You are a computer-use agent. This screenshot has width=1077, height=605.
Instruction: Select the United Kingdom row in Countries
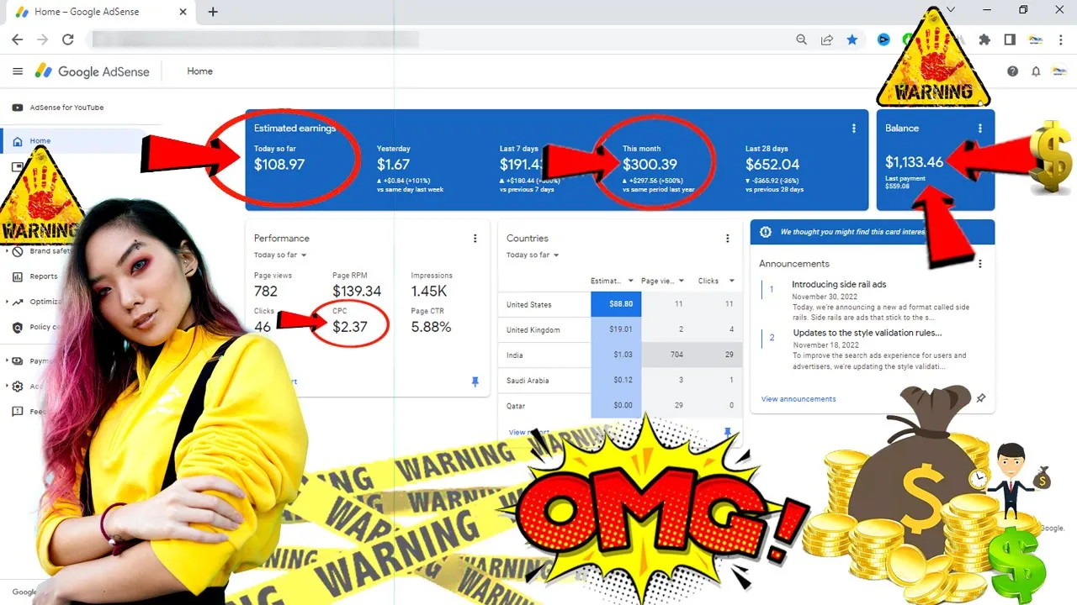pos(620,329)
